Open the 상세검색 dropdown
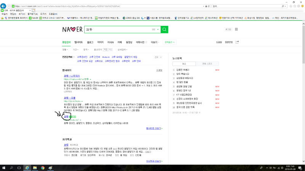Viewport: 305px width, 171px height. point(122,50)
